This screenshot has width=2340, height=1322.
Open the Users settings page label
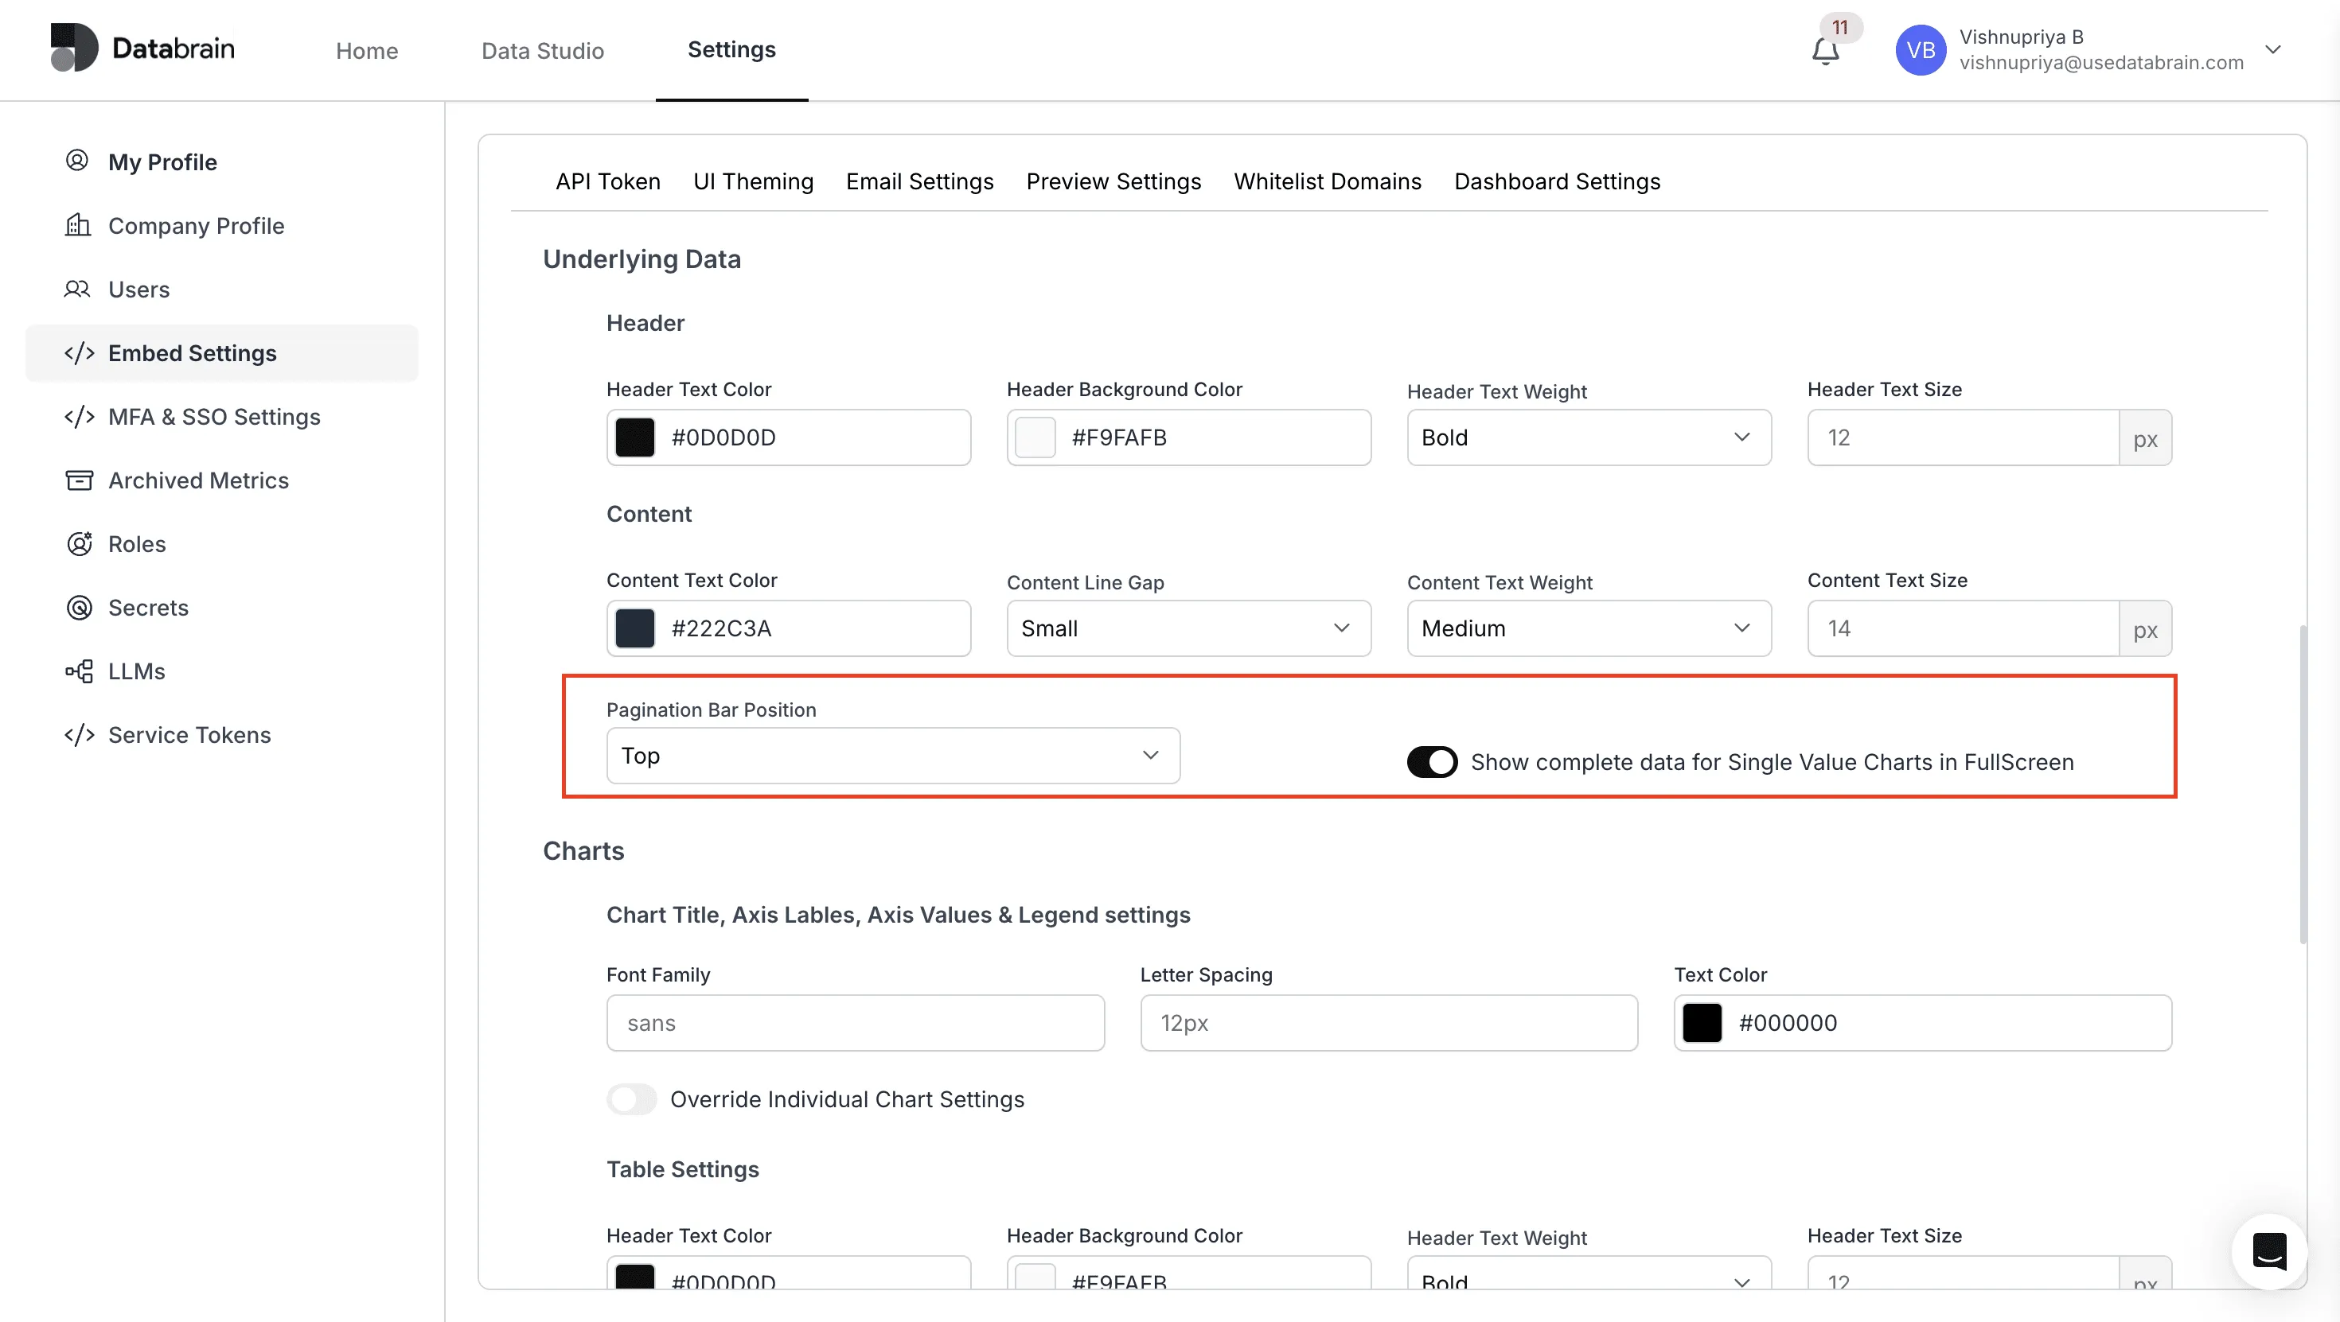click(x=139, y=289)
